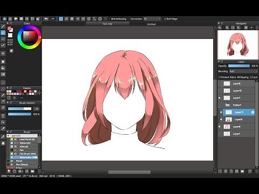Click brush list scroll-down arrow
Screen dimensions: 259x194
(39, 168)
